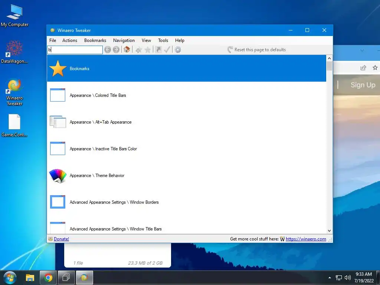
Task: Open the https://winaero.com link
Action: pos(306,239)
